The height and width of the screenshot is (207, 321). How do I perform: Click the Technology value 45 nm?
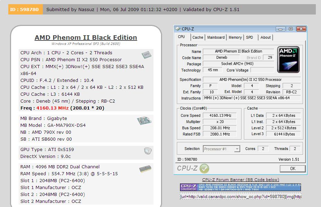tap(213, 70)
